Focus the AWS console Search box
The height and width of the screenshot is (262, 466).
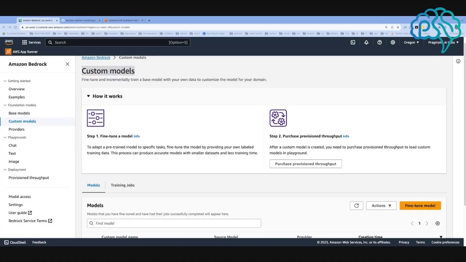(118, 43)
